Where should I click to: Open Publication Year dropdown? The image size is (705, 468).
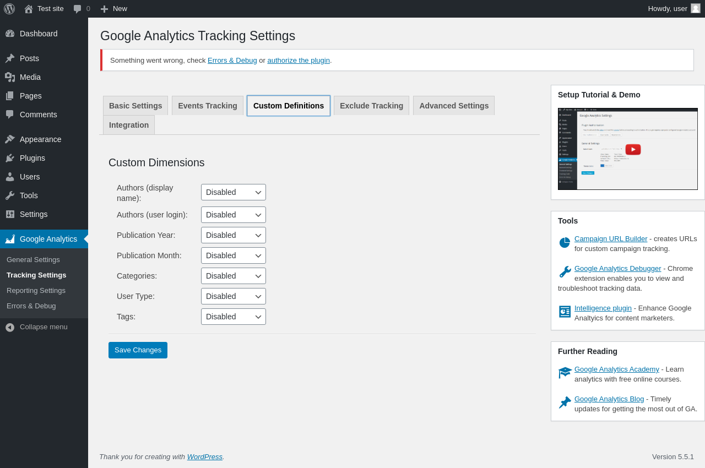click(234, 235)
